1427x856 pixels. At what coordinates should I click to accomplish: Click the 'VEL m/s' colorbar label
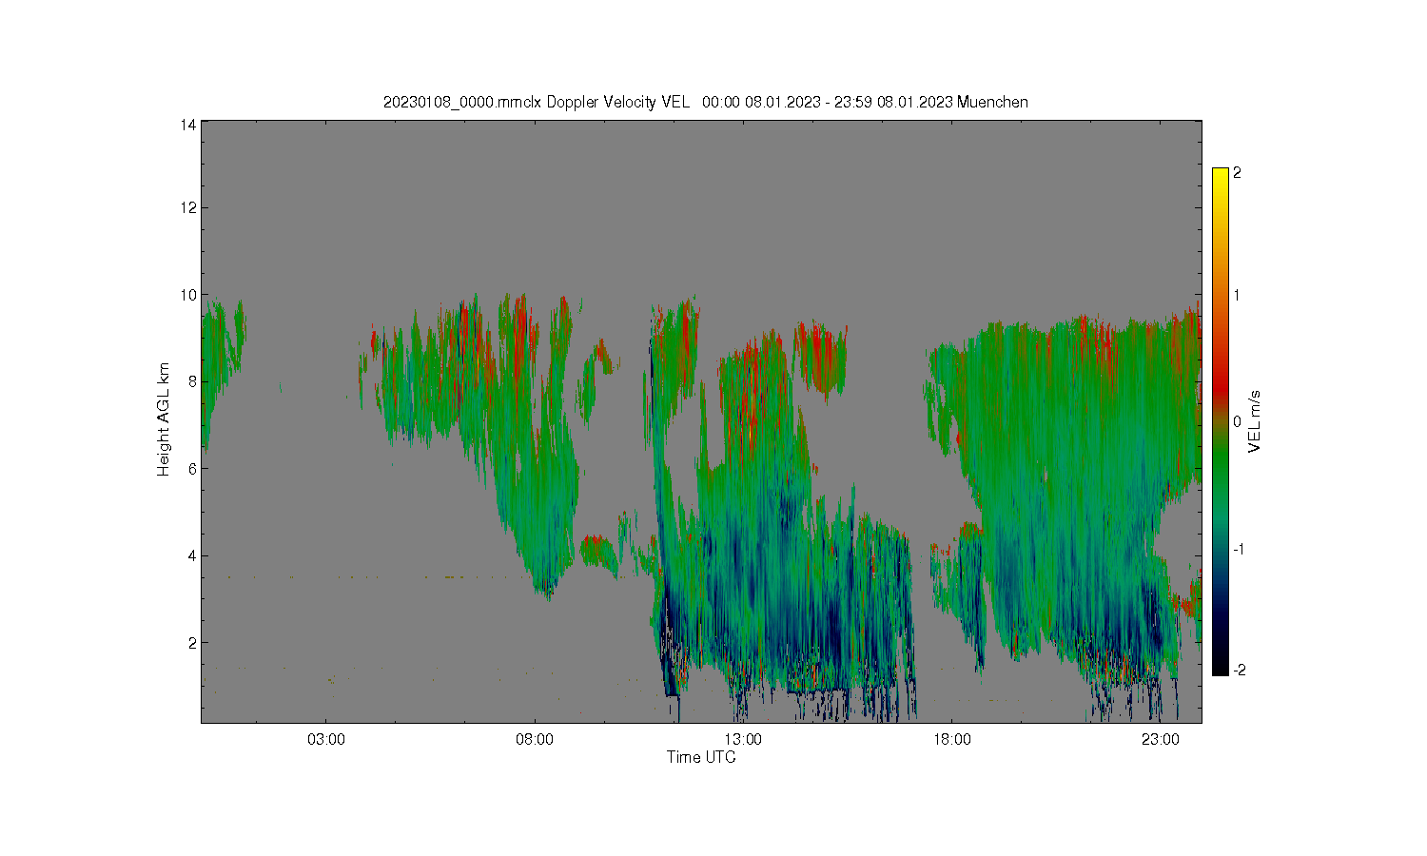(1254, 421)
